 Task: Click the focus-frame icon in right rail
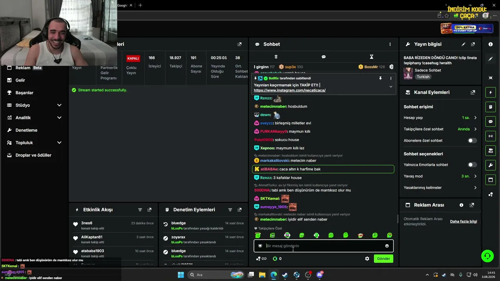click(491, 78)
